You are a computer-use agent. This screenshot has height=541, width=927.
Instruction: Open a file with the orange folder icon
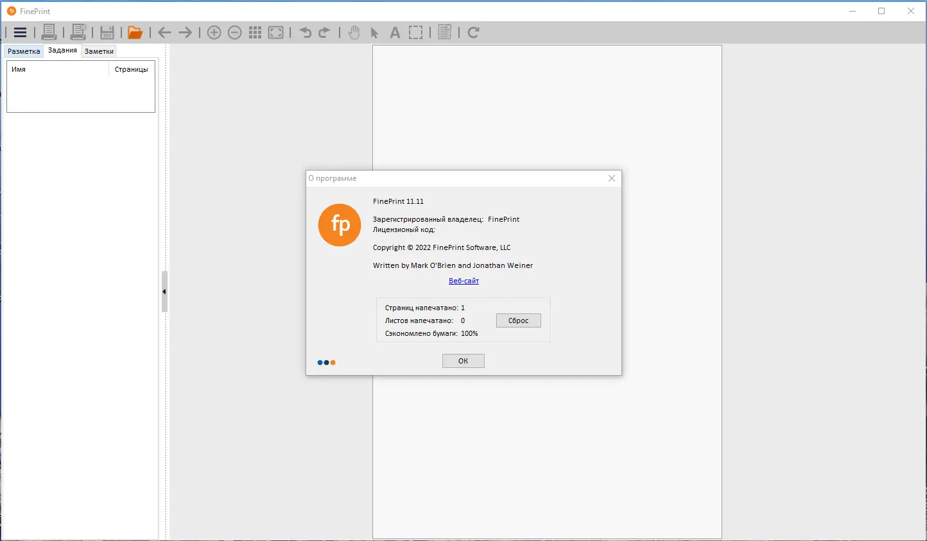135,33
